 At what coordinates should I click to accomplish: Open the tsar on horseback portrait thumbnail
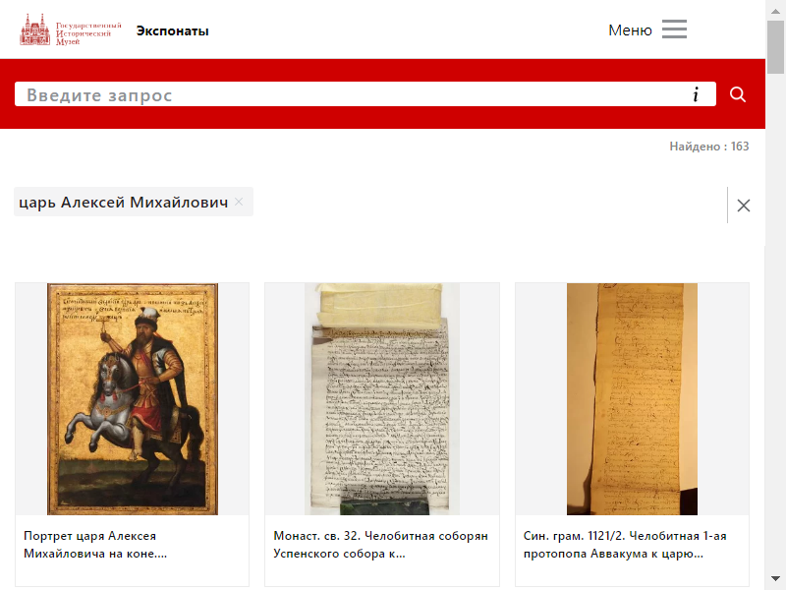coord(133,399)
